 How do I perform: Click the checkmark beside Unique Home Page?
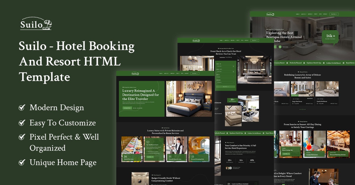22,162
